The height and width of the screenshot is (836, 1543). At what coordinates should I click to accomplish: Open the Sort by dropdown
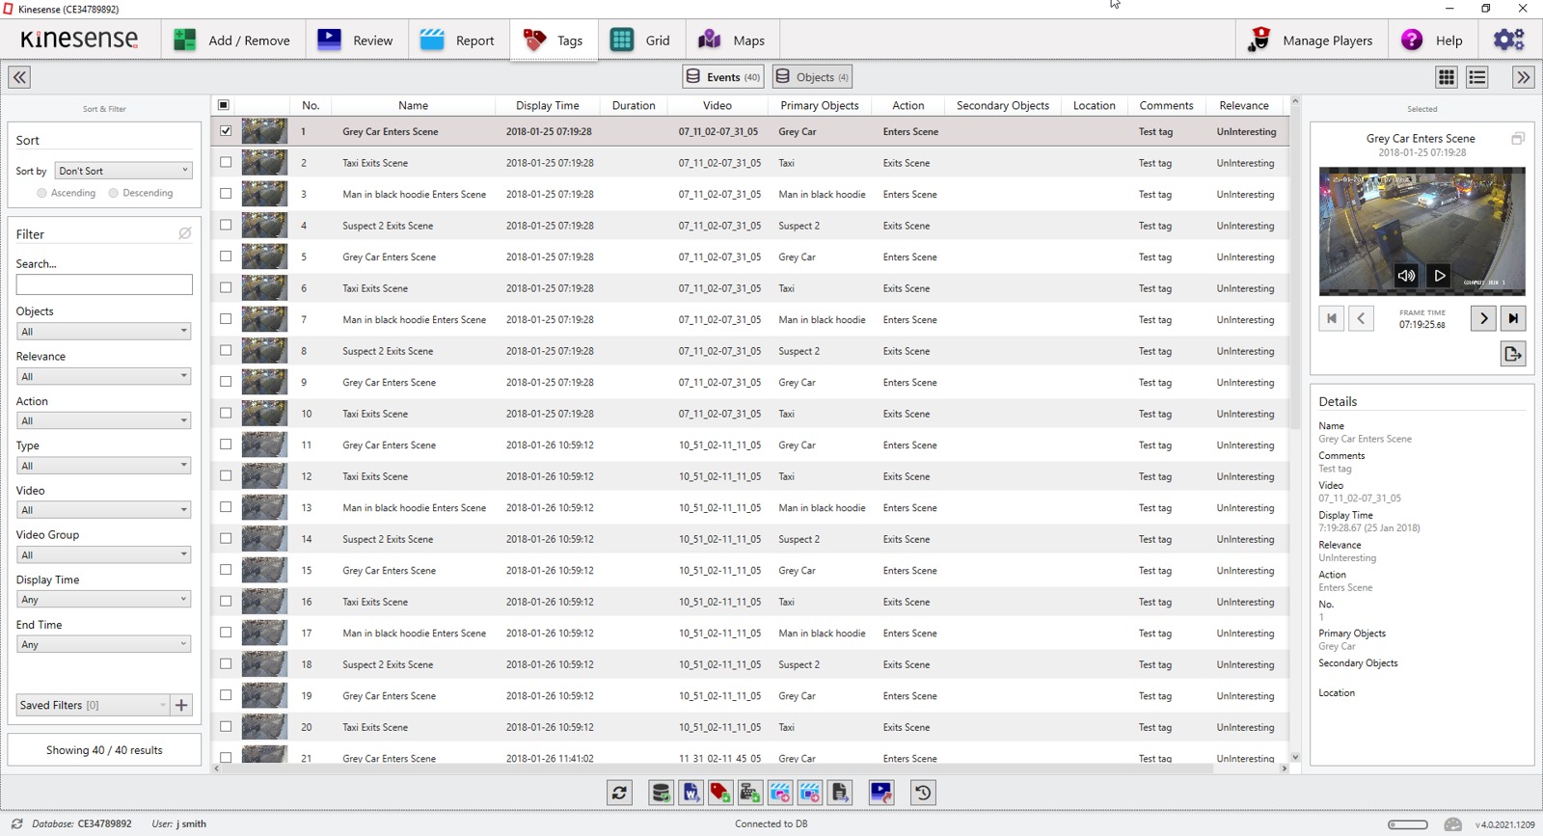pyautogui.click(x=123, y=171)
